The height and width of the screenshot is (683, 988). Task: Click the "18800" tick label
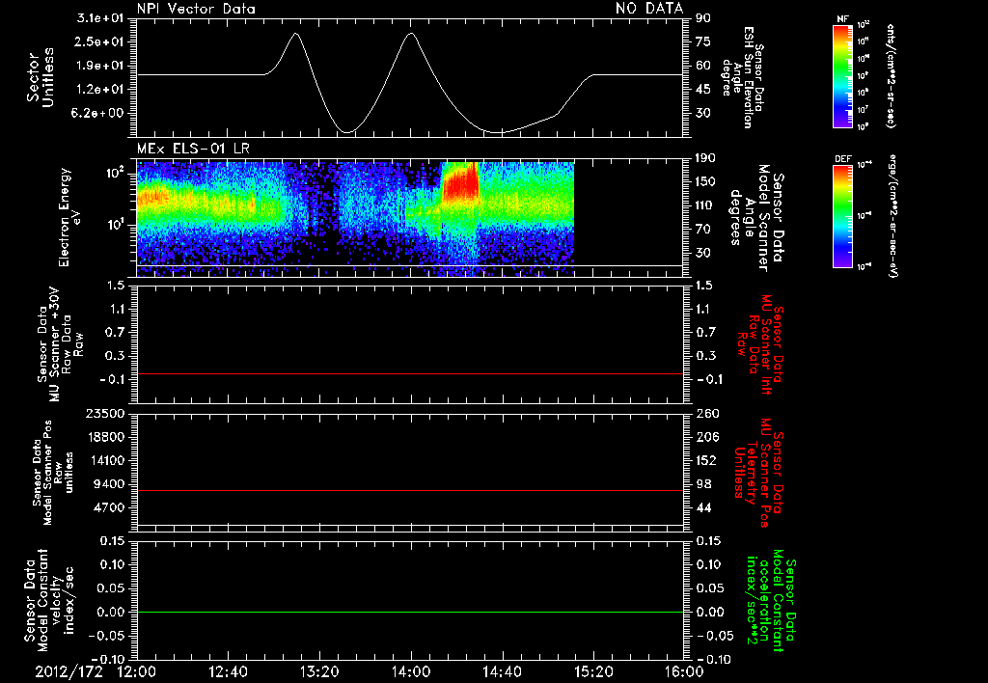105,437
